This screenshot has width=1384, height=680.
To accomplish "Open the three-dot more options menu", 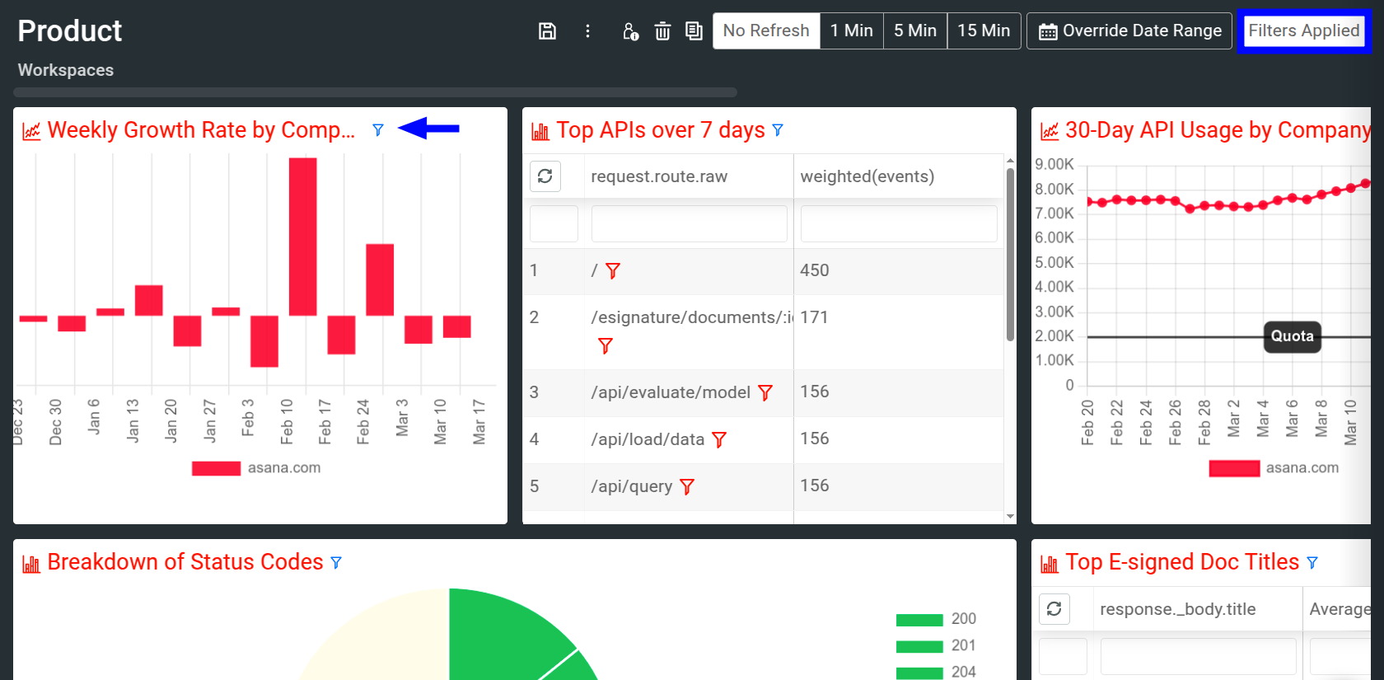I will (x=587, y=31).
